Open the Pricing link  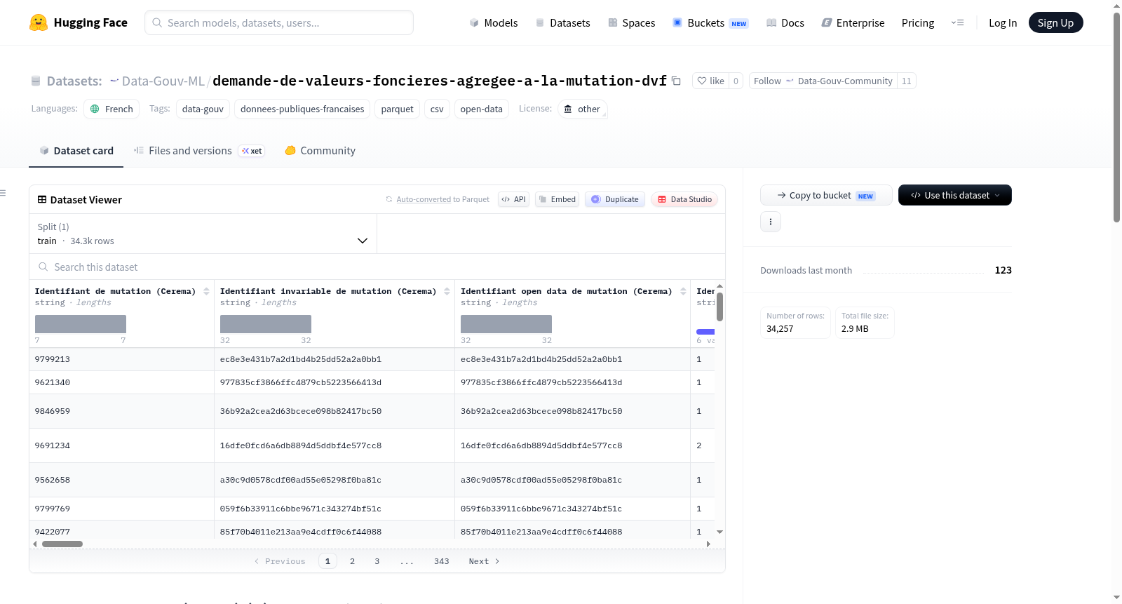click(x=918, y=22)
